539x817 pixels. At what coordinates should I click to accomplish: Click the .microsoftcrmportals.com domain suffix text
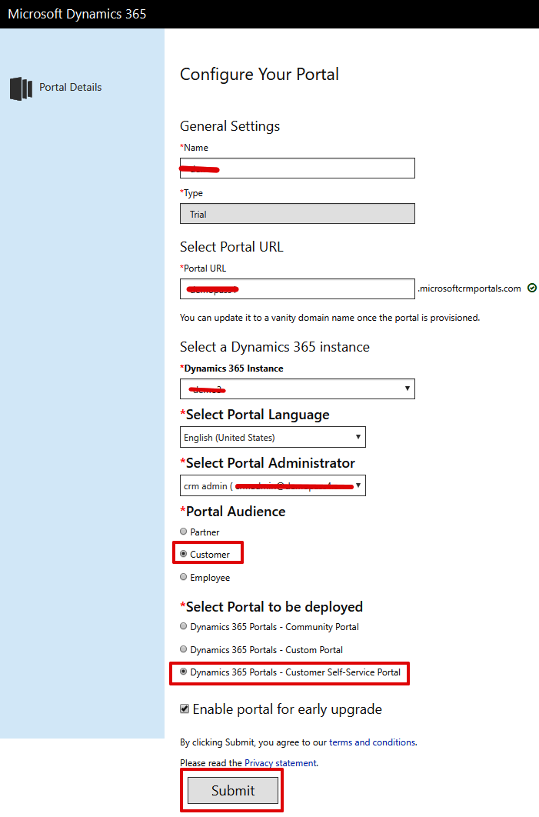tap(469, 288)
